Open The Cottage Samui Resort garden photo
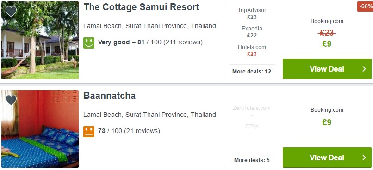 [x=40, y=40]
